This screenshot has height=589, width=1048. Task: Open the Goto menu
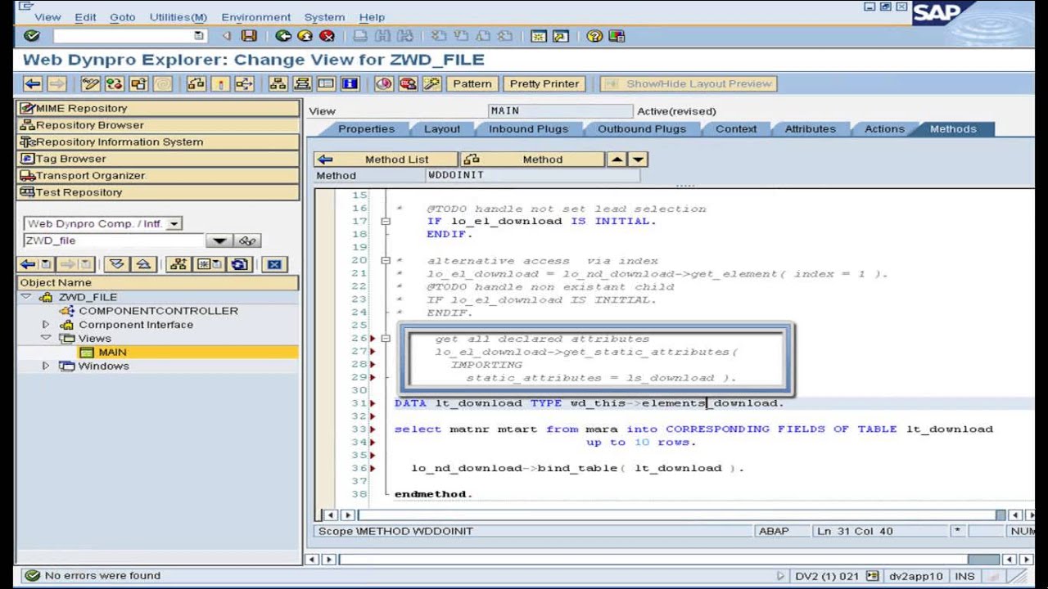pos(123,16)
